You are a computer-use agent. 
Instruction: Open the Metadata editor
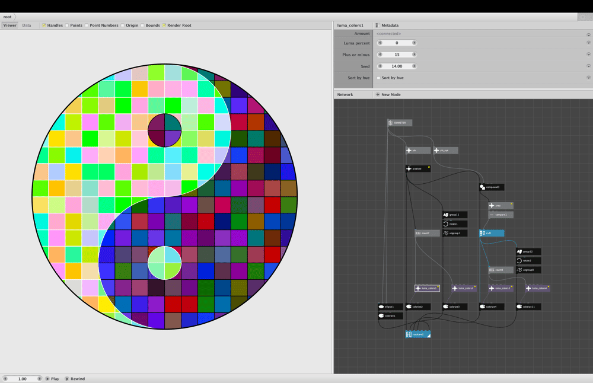(387, 25)
